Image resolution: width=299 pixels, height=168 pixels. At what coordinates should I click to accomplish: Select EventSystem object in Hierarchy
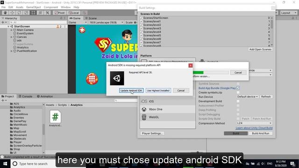[25, 34]
